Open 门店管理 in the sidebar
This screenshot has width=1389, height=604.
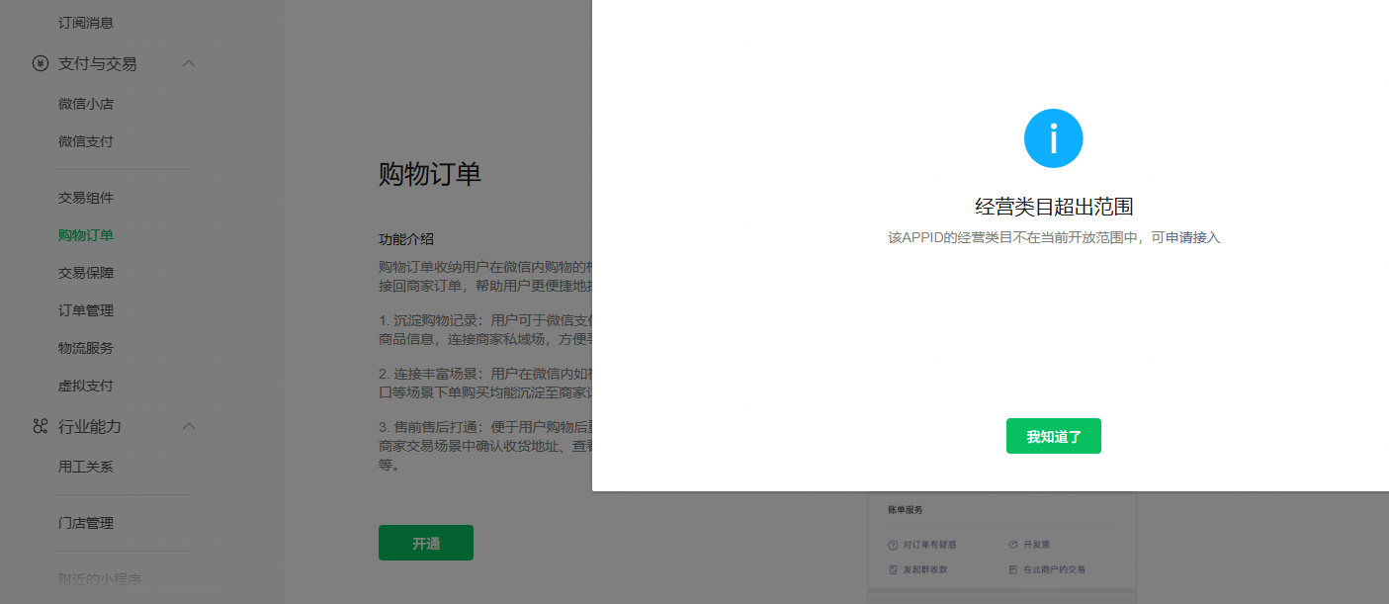click(x=86, y=523)
